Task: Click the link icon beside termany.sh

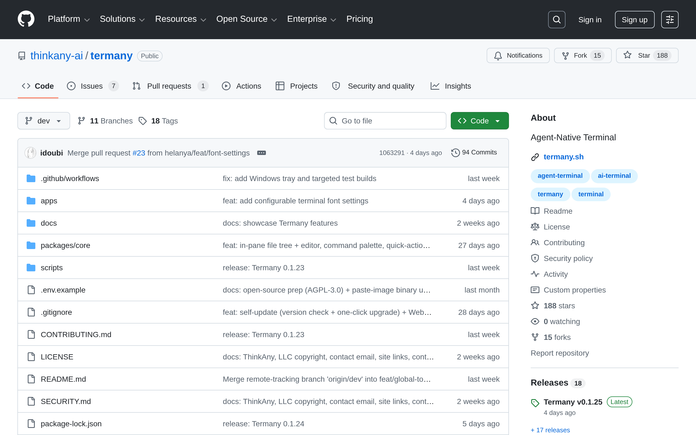Action: click(x=535, y=157)
